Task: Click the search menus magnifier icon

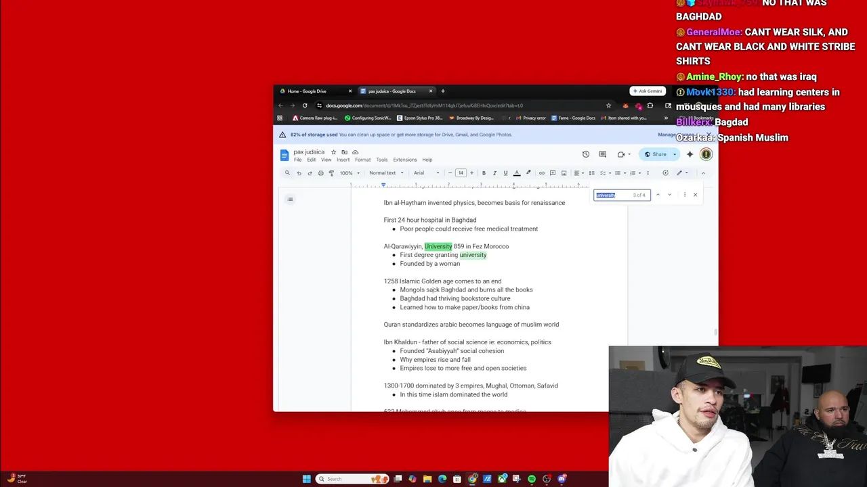Action: (287, 173)
